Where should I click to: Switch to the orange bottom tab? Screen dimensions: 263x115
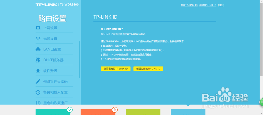tap(98, 112)
